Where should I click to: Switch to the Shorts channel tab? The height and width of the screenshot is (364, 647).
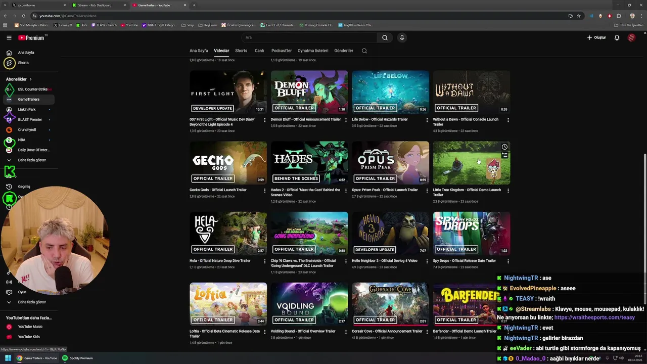(241, 51)
